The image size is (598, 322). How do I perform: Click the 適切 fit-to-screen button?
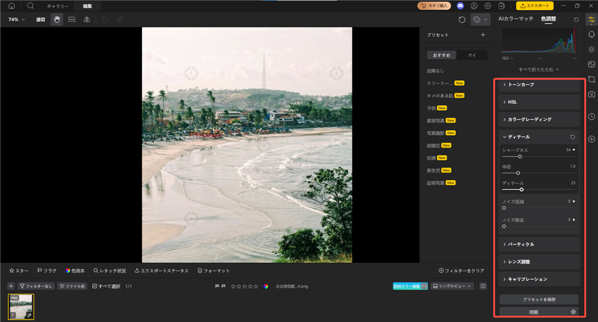point(41,19)
